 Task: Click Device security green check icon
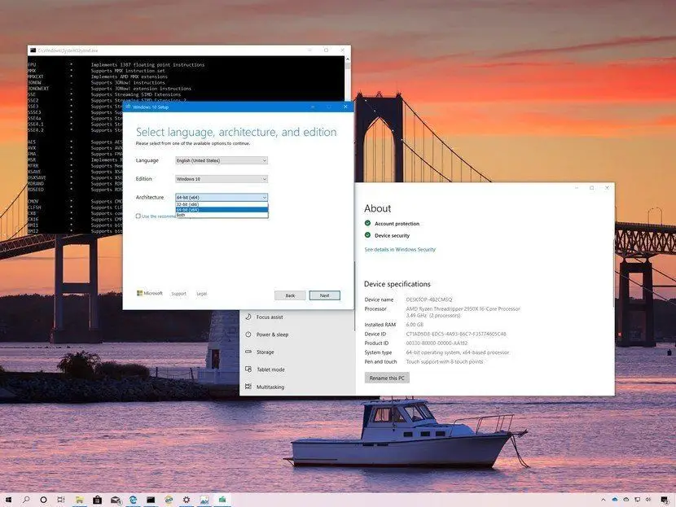pos(368,235)
